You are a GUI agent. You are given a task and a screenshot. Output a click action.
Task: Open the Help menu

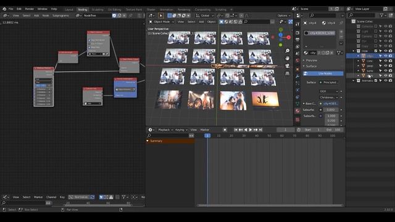pyautogui.click(x=54, y=9)
